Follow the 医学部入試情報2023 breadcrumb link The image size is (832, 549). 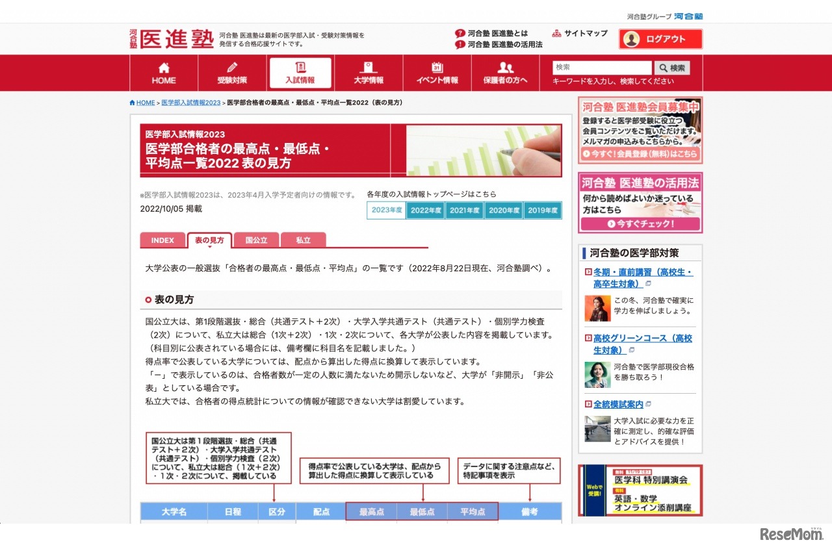pyautogui.click(x=191, y=103)
